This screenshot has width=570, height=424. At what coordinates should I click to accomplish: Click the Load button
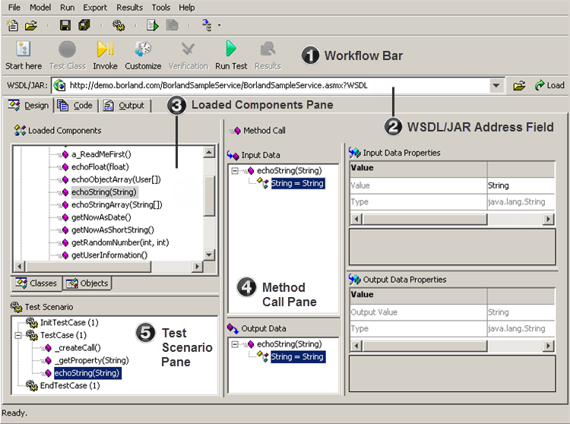coord(549,85)
